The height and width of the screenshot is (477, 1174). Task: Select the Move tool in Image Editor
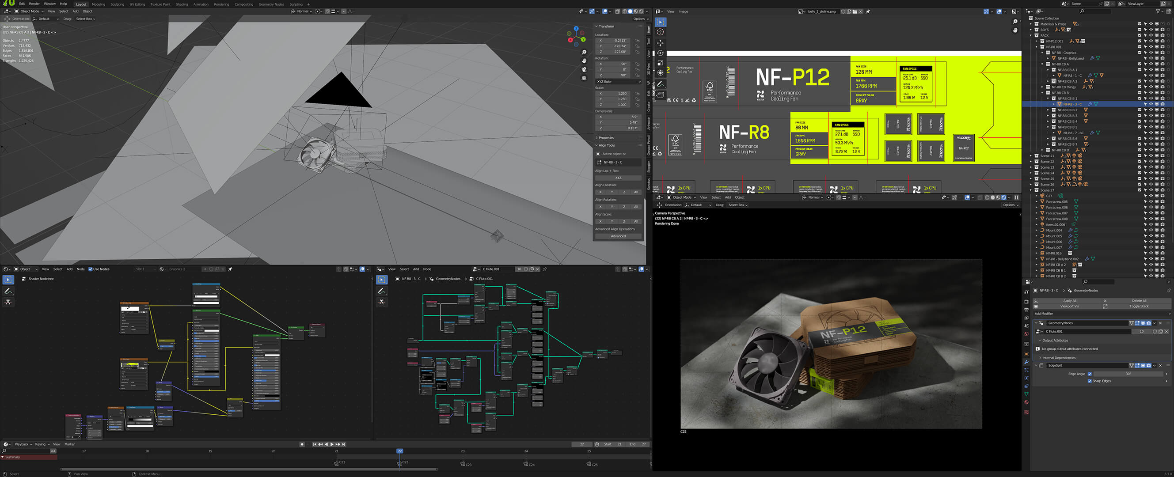[660, 43]
